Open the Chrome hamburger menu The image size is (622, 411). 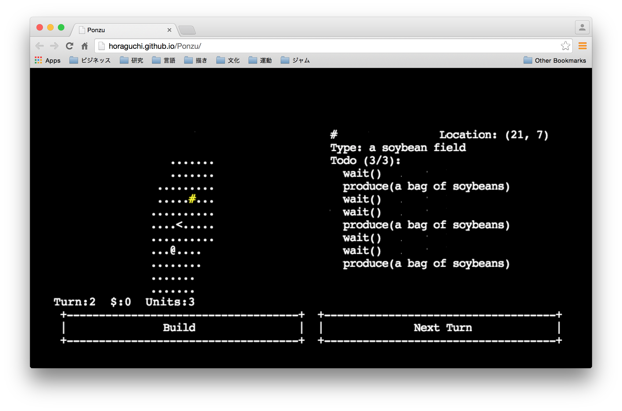click(x=582, y=46)
